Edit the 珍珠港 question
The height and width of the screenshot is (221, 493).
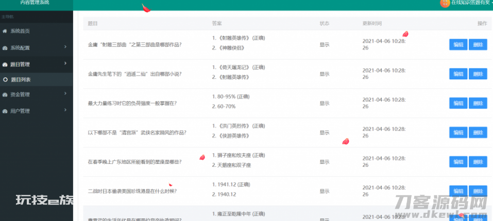point(458,191)
